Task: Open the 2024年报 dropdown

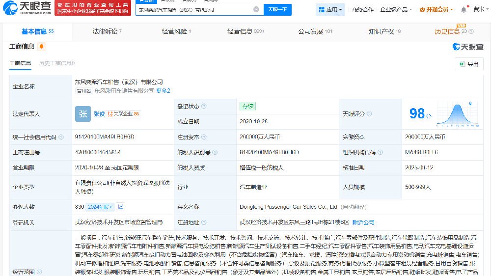Action: click(100, 207)
